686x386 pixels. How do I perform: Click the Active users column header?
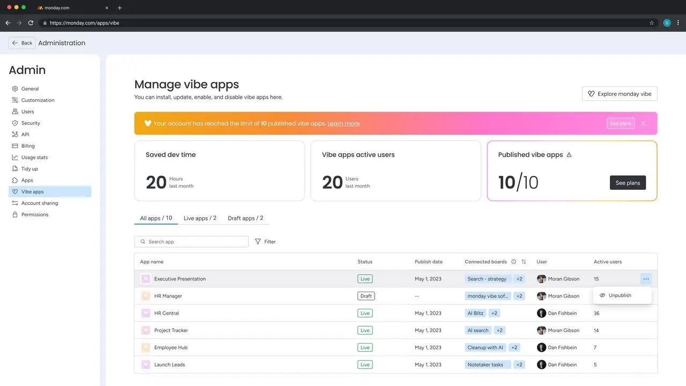click(608, 262)
